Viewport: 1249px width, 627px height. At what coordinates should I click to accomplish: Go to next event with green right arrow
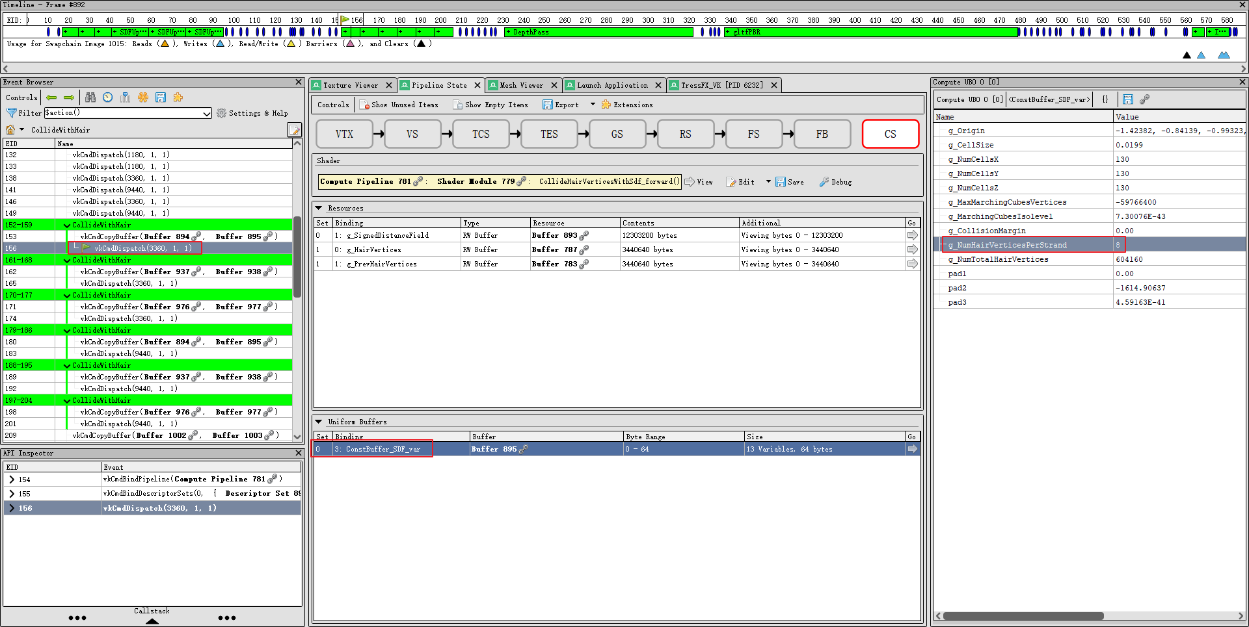[x=69, y=97]
